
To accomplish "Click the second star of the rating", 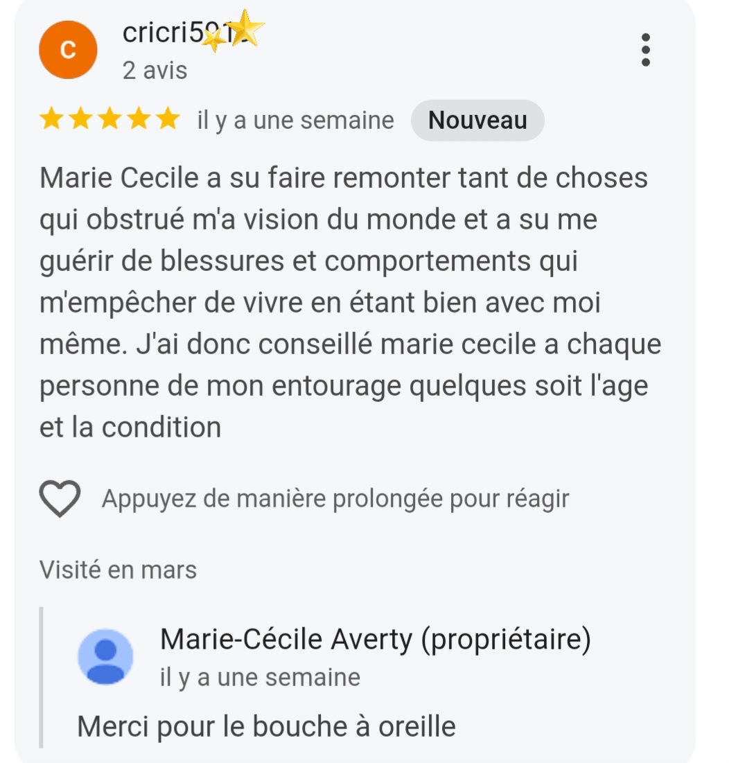I will click(80, 120).
